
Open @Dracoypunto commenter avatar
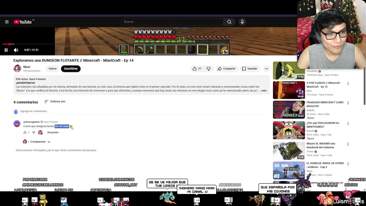click(x=17, y=124)
